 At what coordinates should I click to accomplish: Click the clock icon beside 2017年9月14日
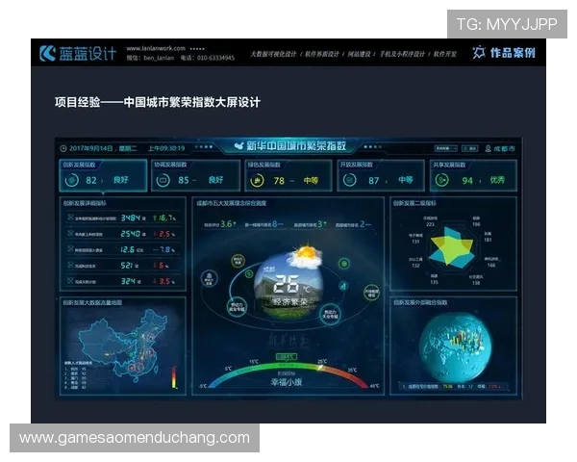pyautogui.click(x=63, y=148)
